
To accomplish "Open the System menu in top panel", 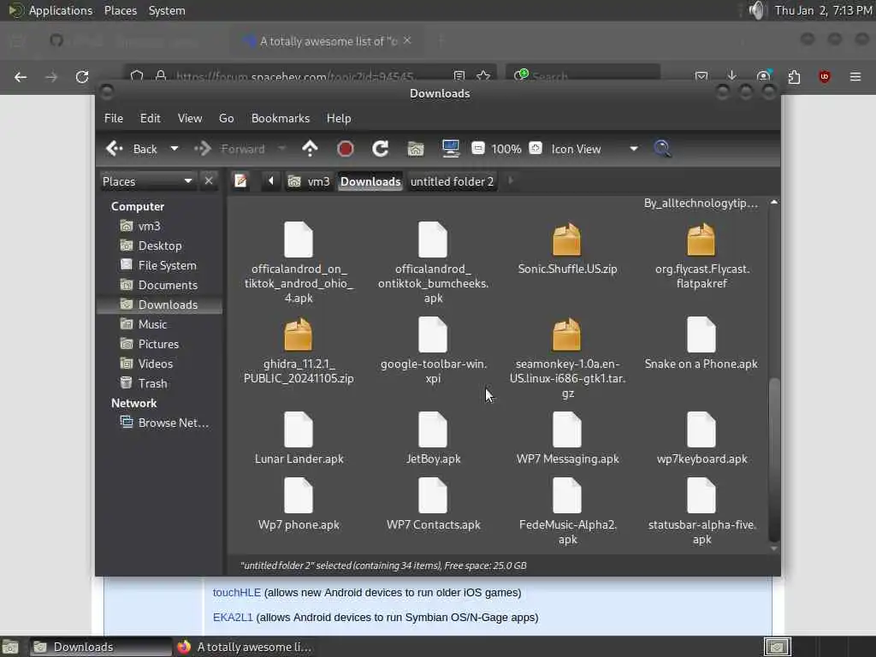I will (x=167, y=10).
